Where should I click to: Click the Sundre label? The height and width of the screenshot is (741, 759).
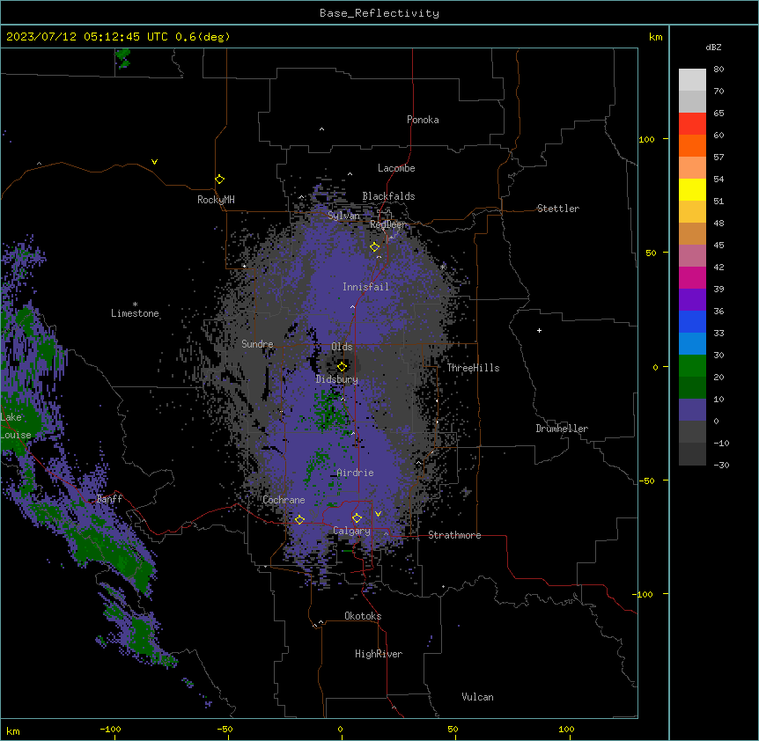coord(257,344)
